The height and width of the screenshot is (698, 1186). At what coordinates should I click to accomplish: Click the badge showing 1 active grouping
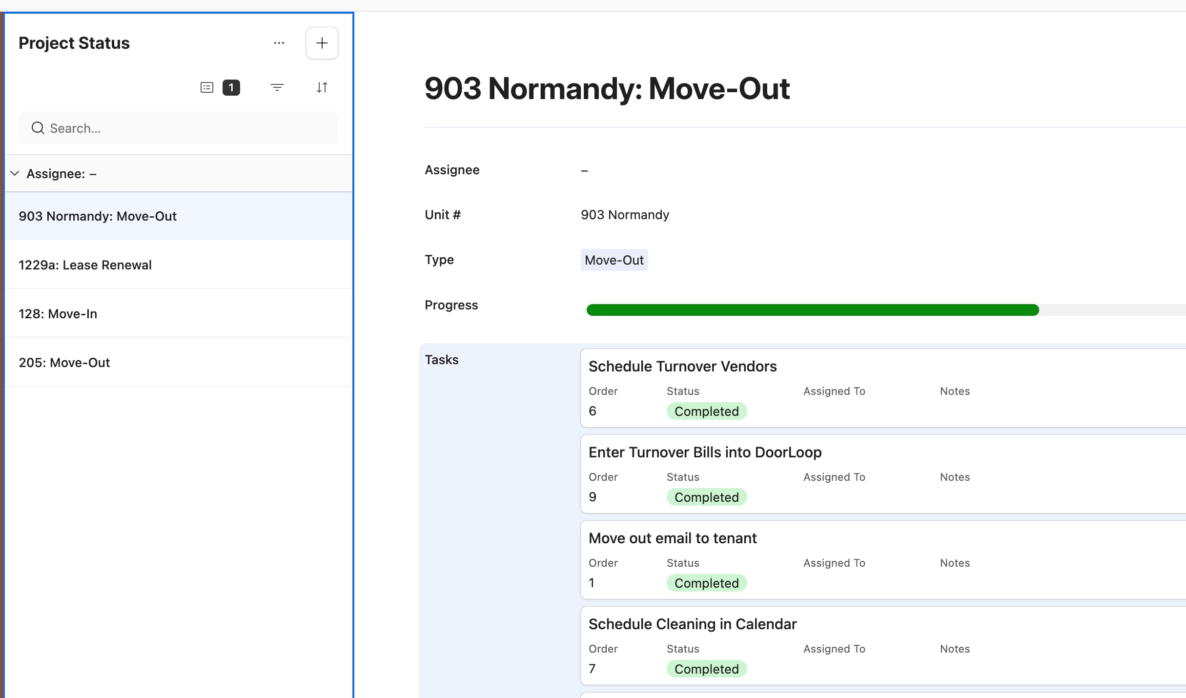pos(231,87)
